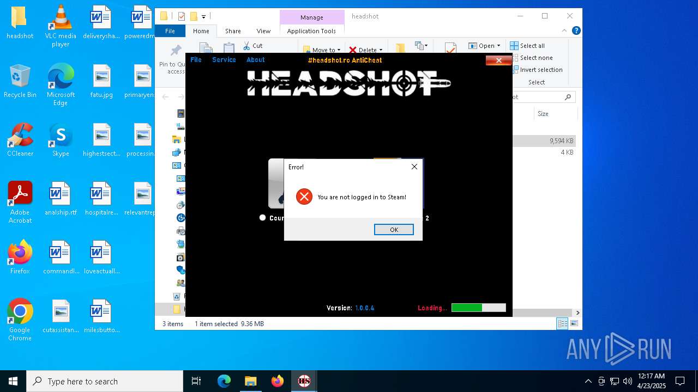Screen dimensions: 698x392
Task: Select the analship.rtf desktop document
Action: [61, 199]
